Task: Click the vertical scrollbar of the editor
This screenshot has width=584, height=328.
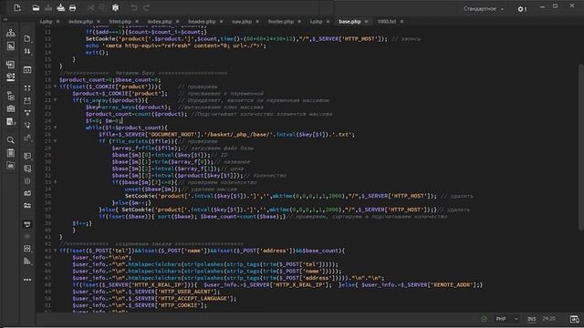Action: tap(581, 147)
